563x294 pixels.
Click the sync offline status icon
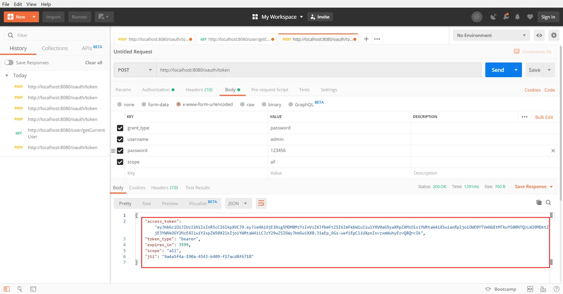coord(477,17)
